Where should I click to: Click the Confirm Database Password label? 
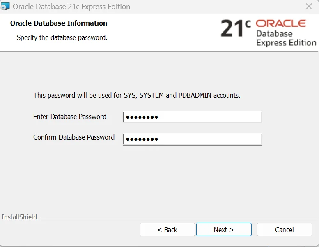[x=74, y=137]
